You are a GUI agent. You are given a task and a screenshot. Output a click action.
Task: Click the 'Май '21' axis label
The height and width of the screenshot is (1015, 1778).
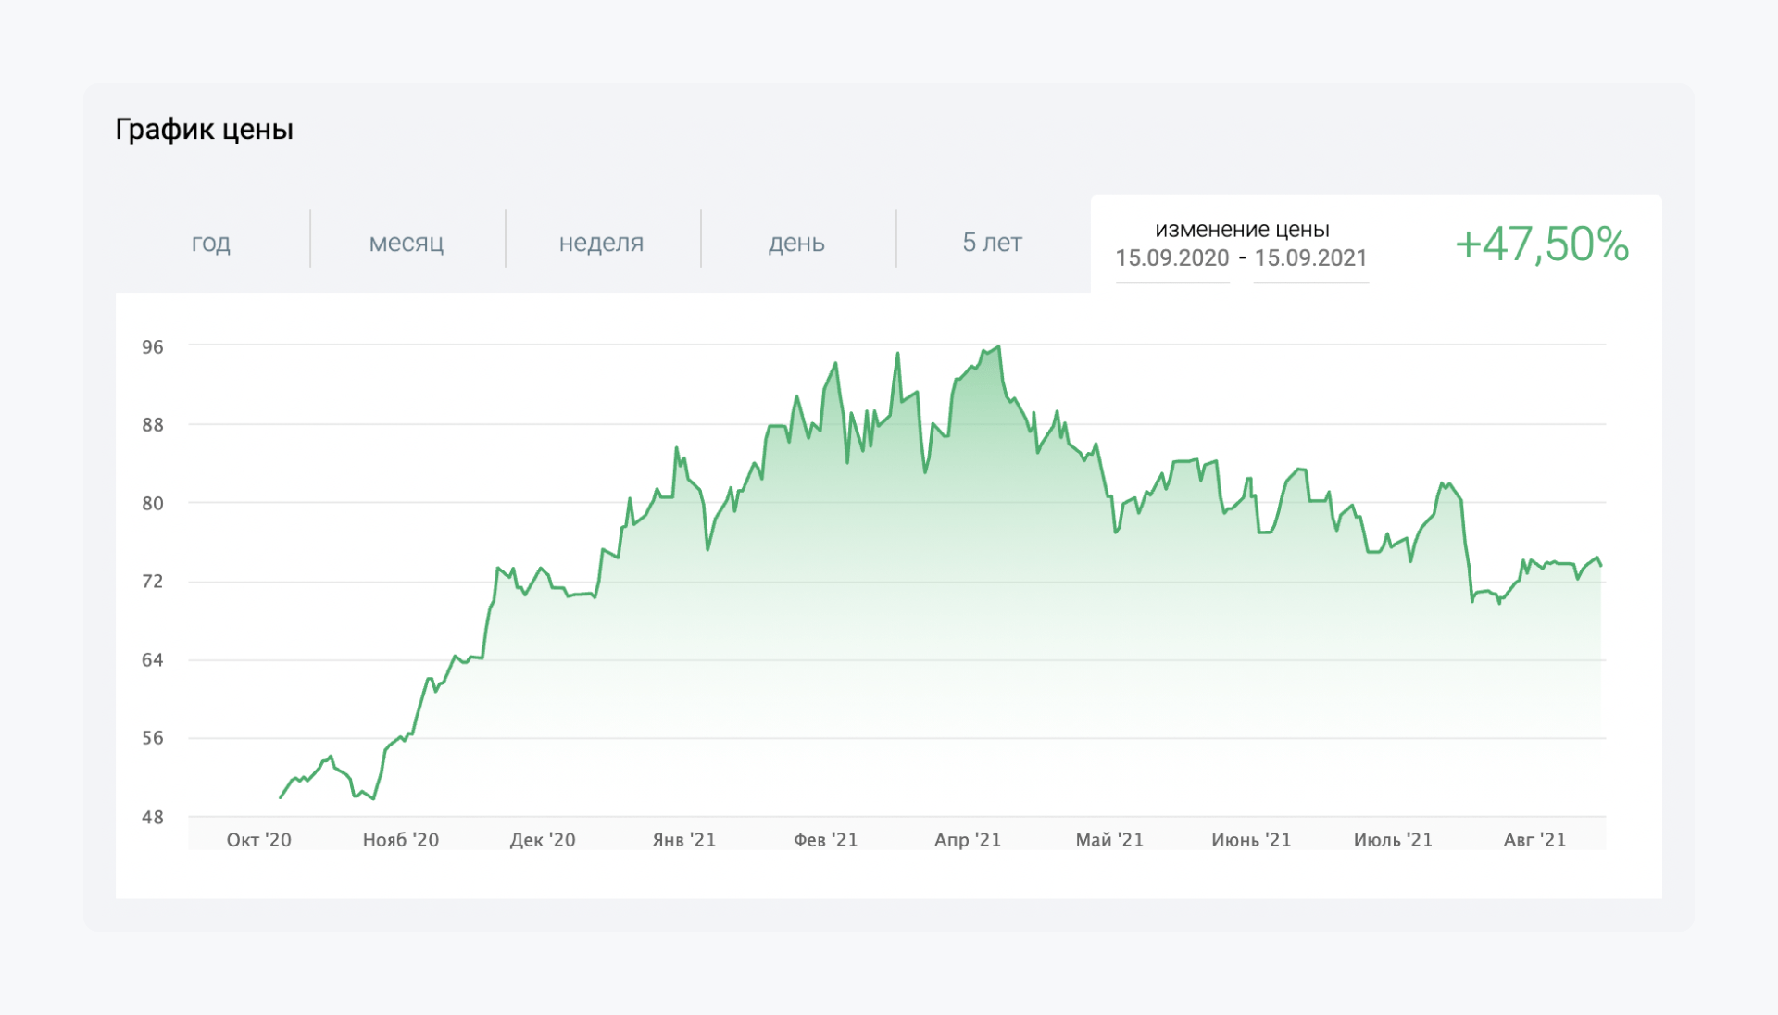click(1109, 840)
